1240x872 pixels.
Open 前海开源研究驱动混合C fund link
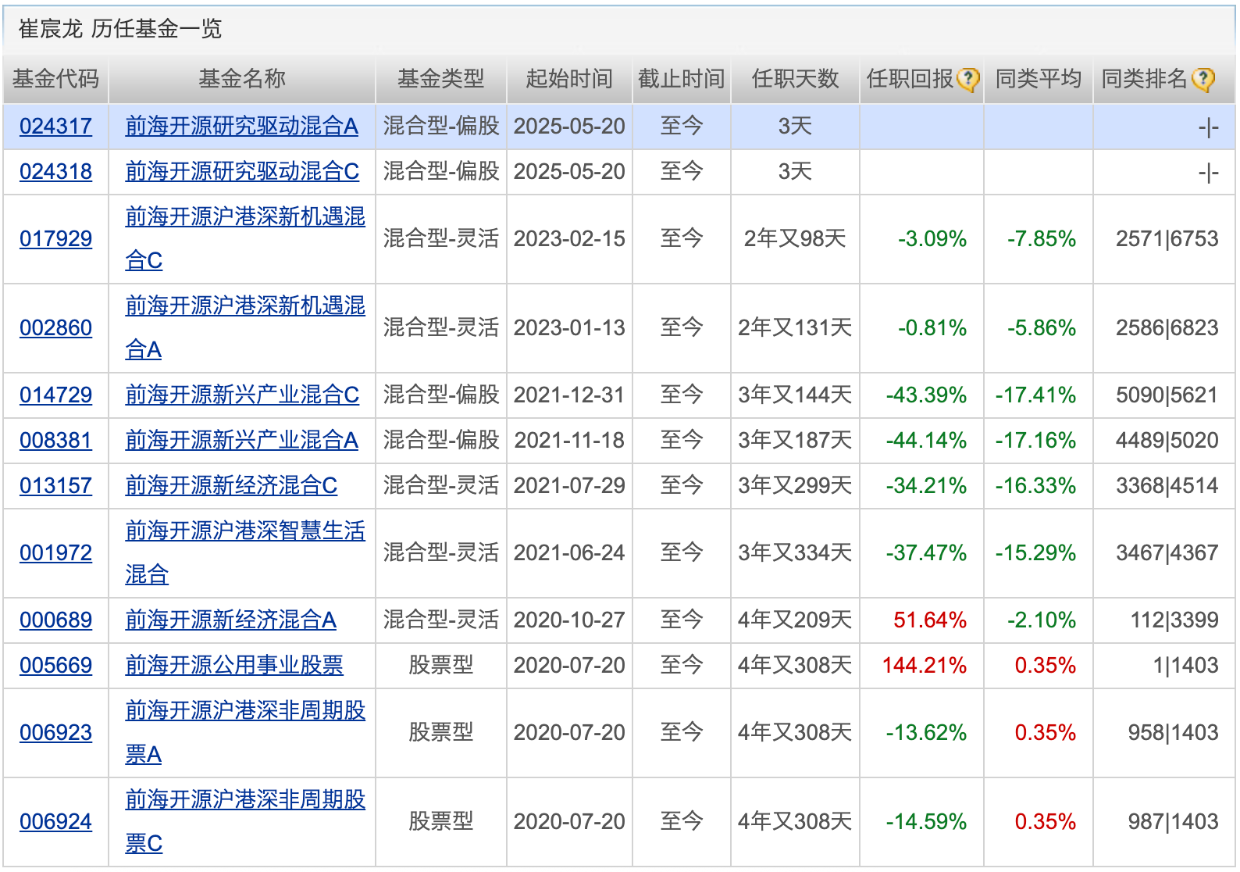tap(242, 171)
